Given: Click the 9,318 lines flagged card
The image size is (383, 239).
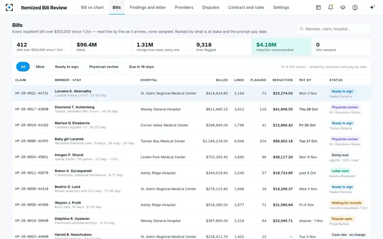Looking at the screenshot, I should (222, 47).
